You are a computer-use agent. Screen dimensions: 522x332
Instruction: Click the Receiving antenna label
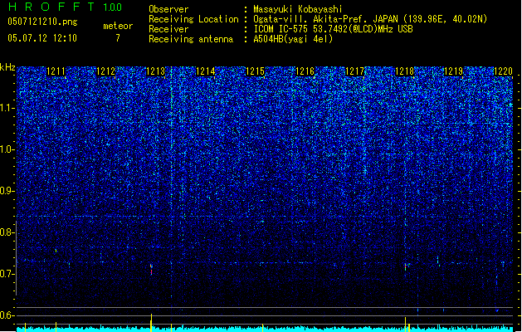(191, 39)
